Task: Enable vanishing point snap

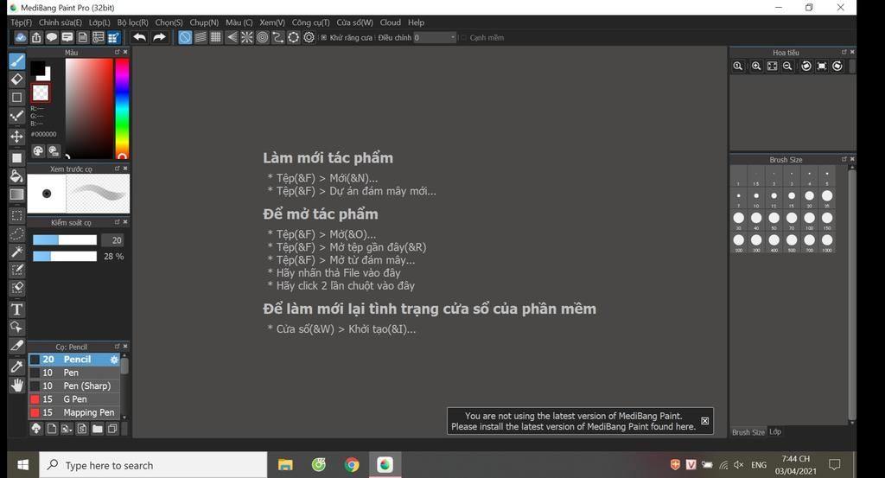Action: (x=232, y=37)
